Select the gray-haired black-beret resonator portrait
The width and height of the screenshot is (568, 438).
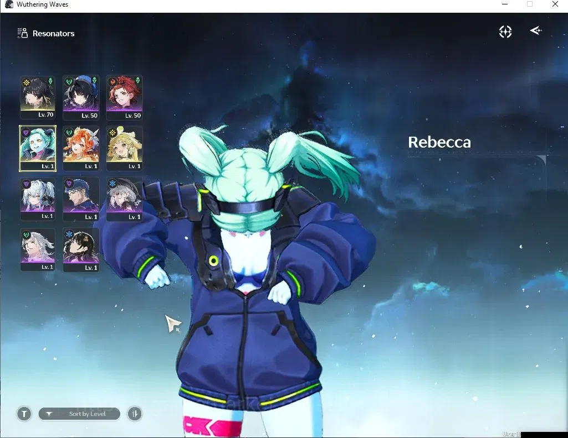pyautogui.click(x=124, y=199)
